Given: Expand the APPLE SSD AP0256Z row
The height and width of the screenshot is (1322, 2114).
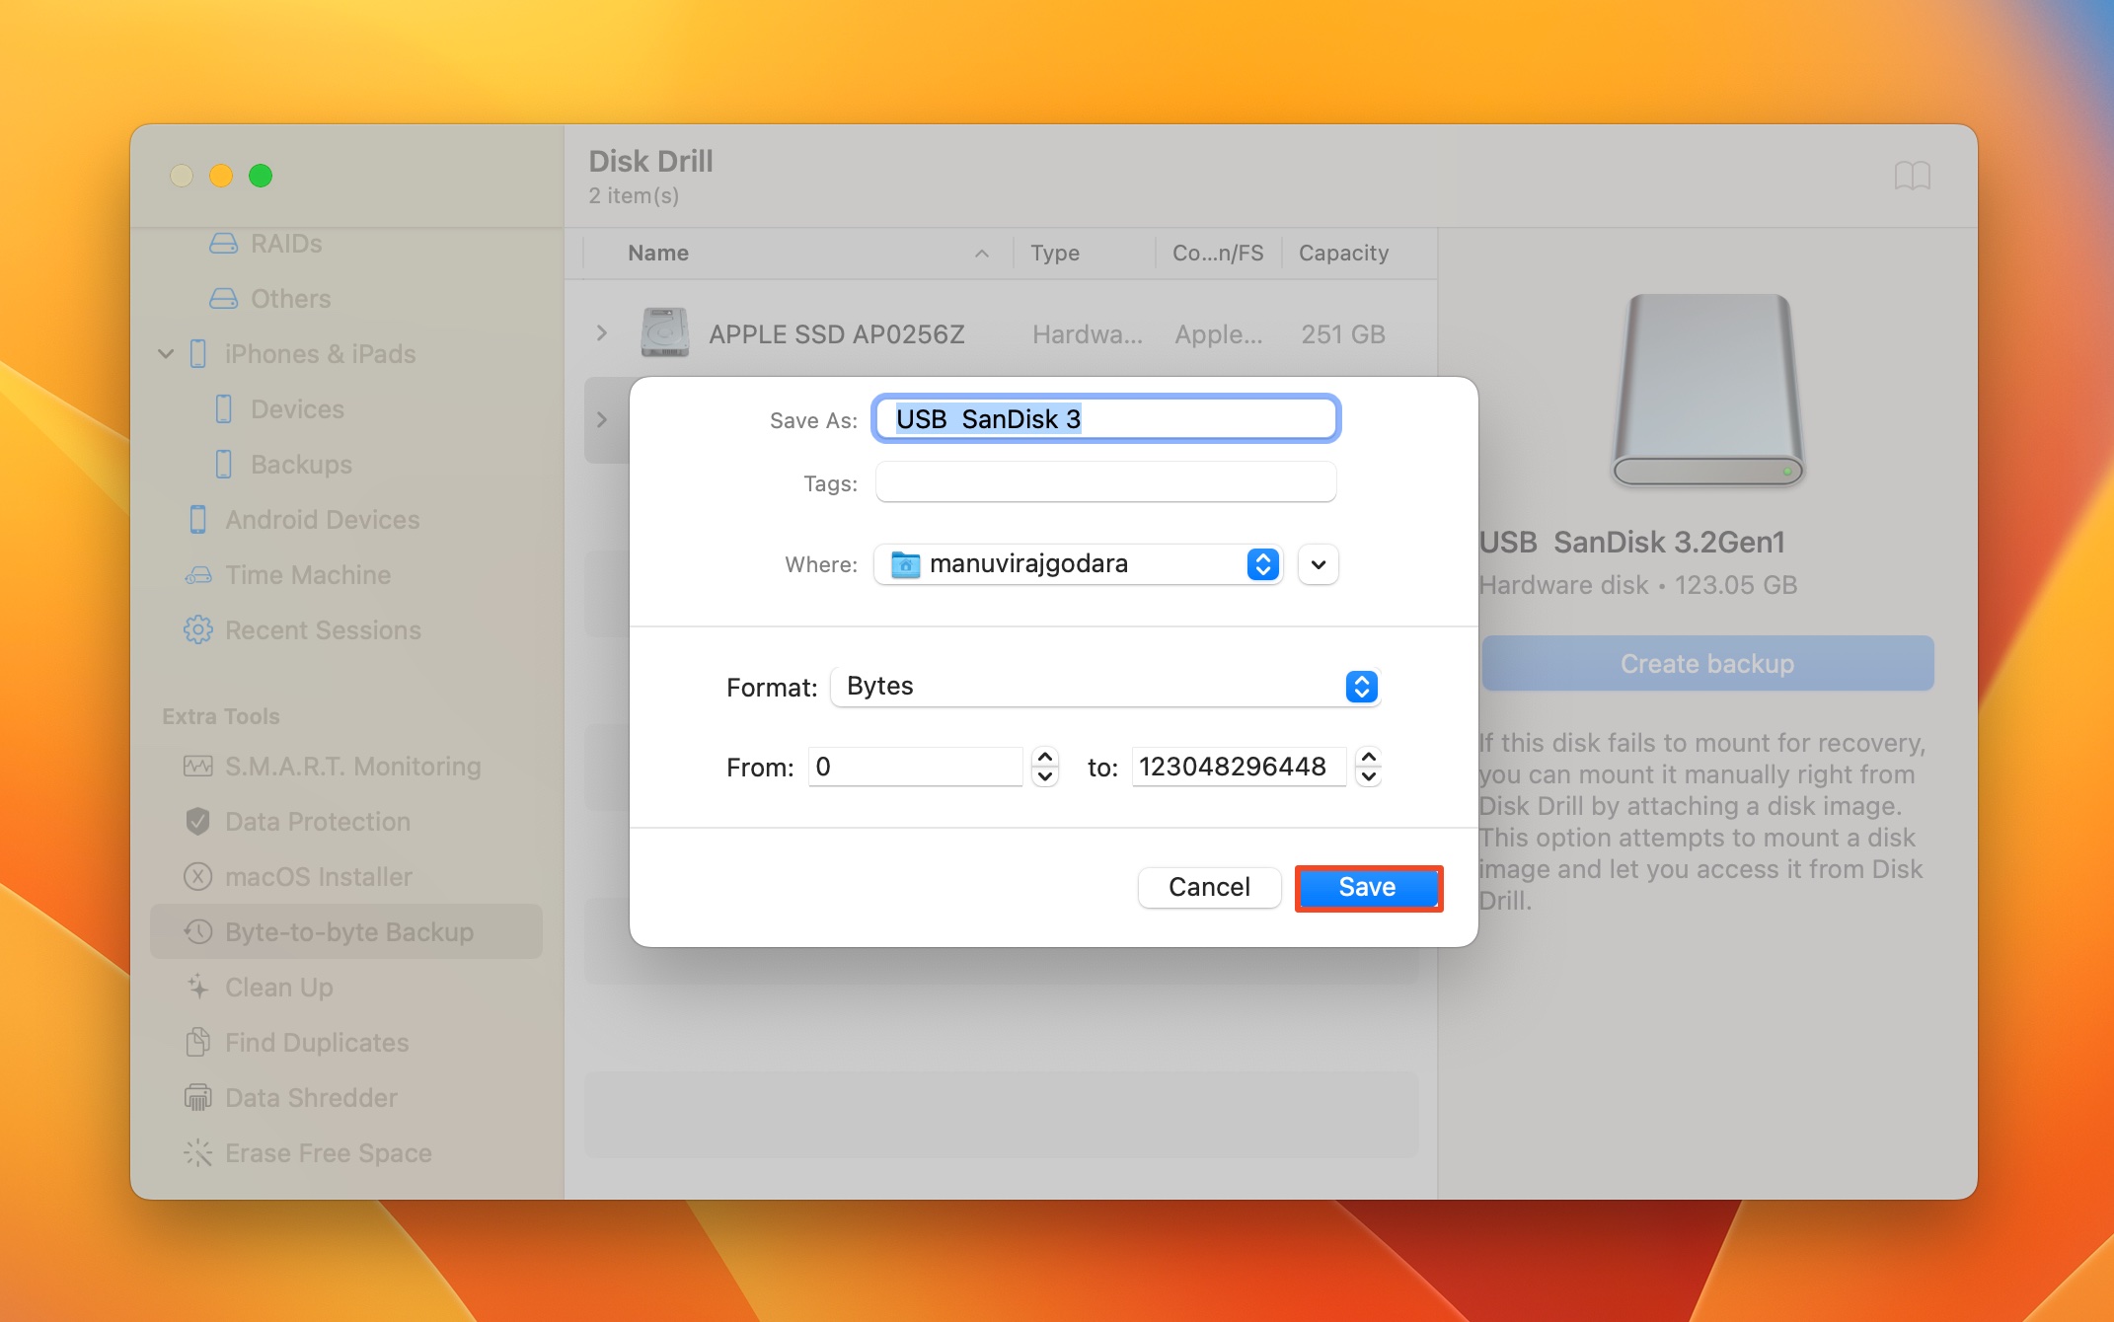Looking at the screenshot, I should point(602,333).
